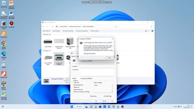
Task: Open the Google Chrome desktop shortcut
Action: coord(4,45)
